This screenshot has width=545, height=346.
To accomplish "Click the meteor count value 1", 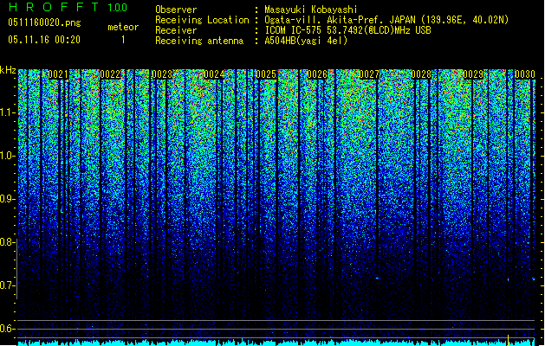I will (123, 40).
